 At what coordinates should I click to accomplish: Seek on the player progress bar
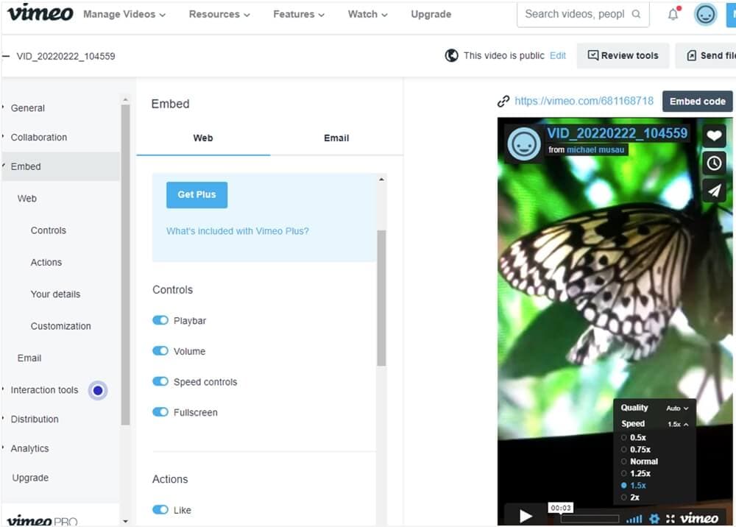(590, 519)
